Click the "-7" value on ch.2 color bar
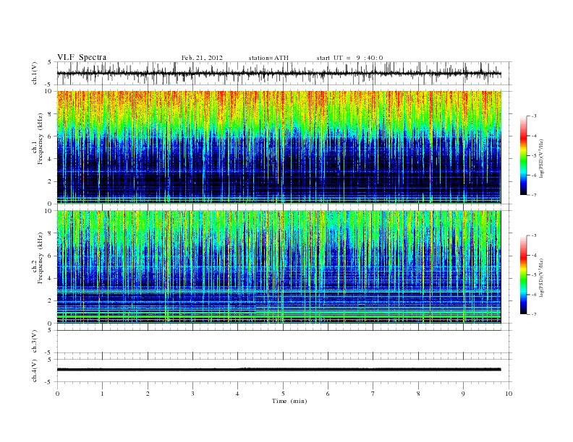The height and width of the screenshot is (442, 573). [x=534, y=314]
